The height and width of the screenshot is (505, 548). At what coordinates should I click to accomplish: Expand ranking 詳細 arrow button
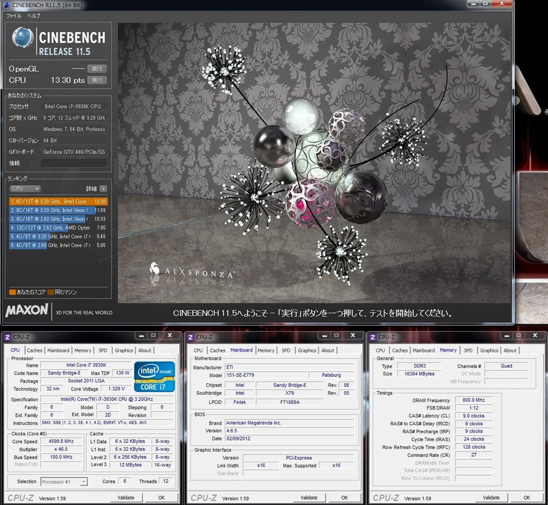(x=103, y=189)
